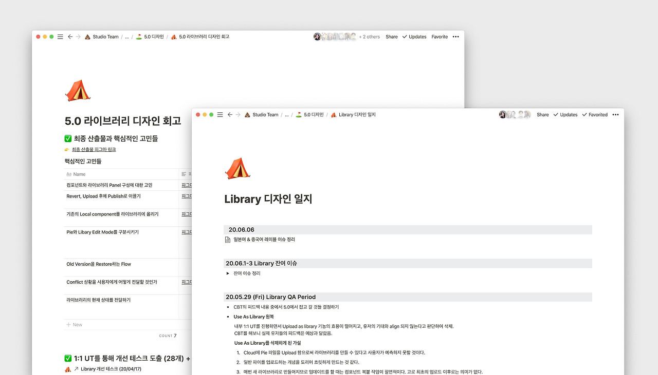Open row 라이브러리의 현재 상태를 전달하기

click(98, 300)
